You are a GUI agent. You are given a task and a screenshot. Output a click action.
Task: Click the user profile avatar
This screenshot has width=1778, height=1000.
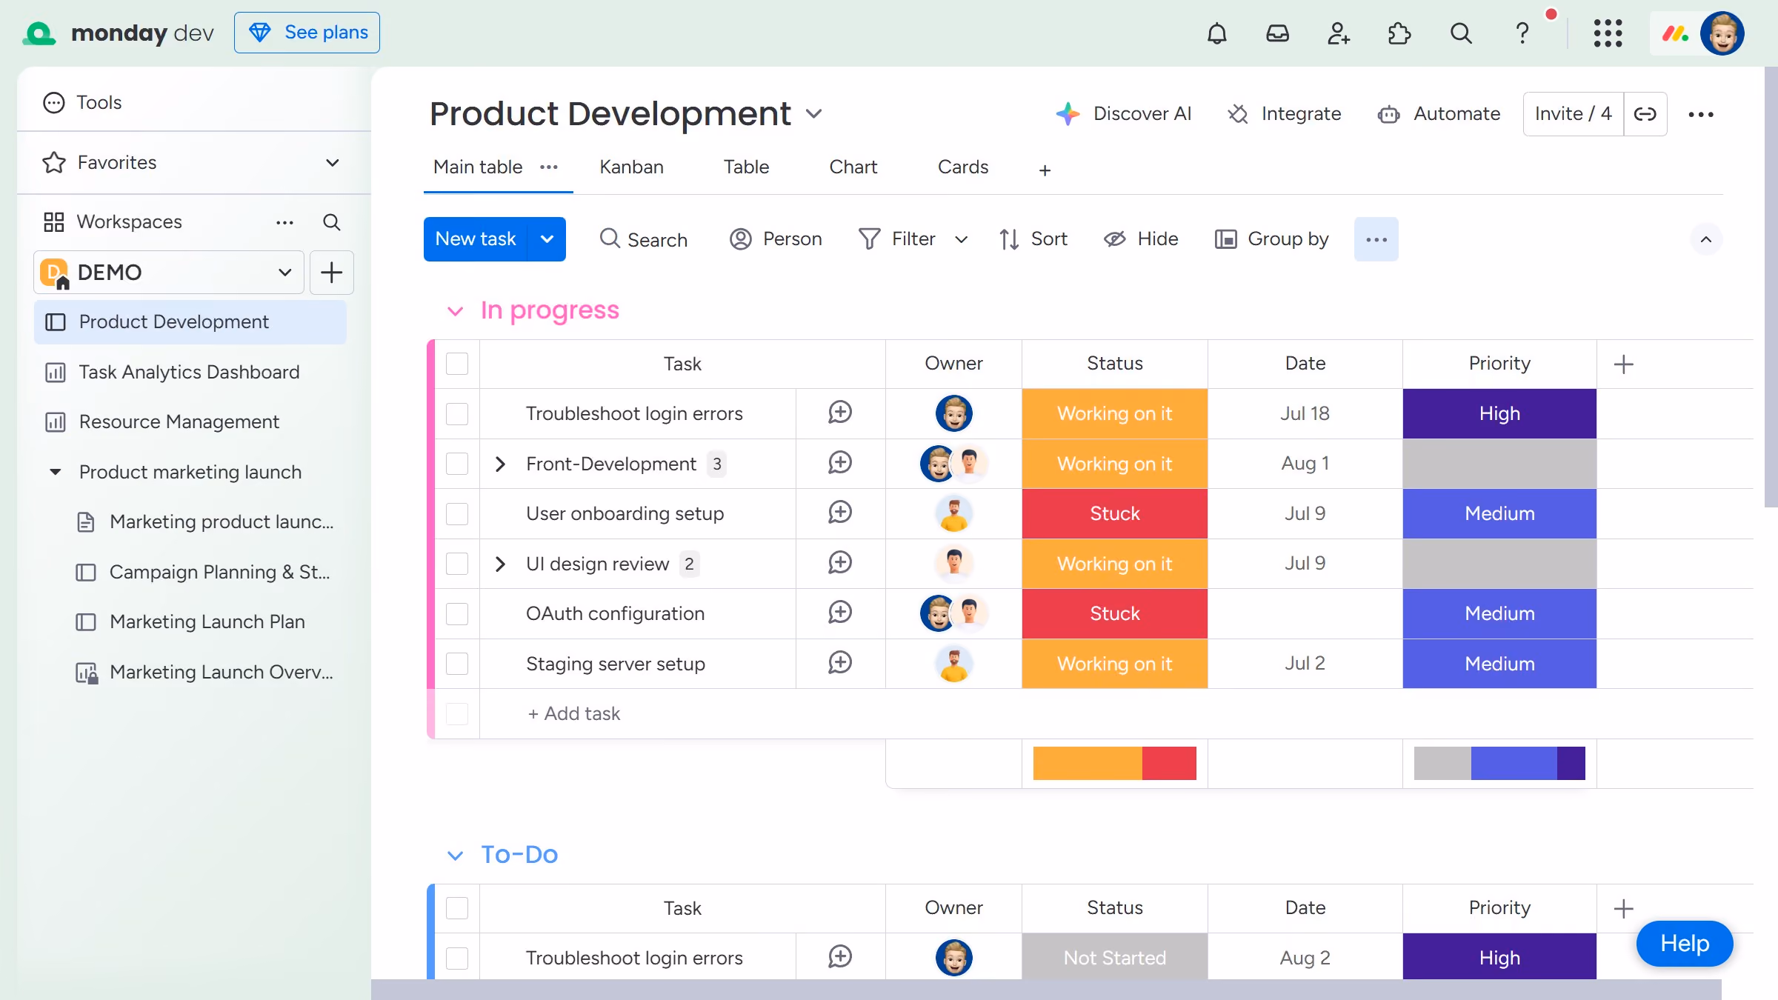(1722, 33)
